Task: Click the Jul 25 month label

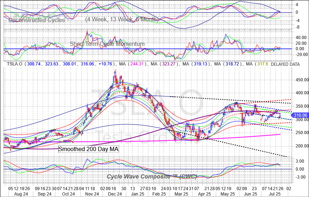Action: pos(274,194)
